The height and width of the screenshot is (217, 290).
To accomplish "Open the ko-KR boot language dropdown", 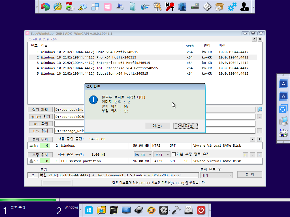I will point(143,155).
